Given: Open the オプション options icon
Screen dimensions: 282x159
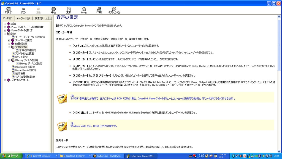Looking at the screenshot, I should 114,10.
